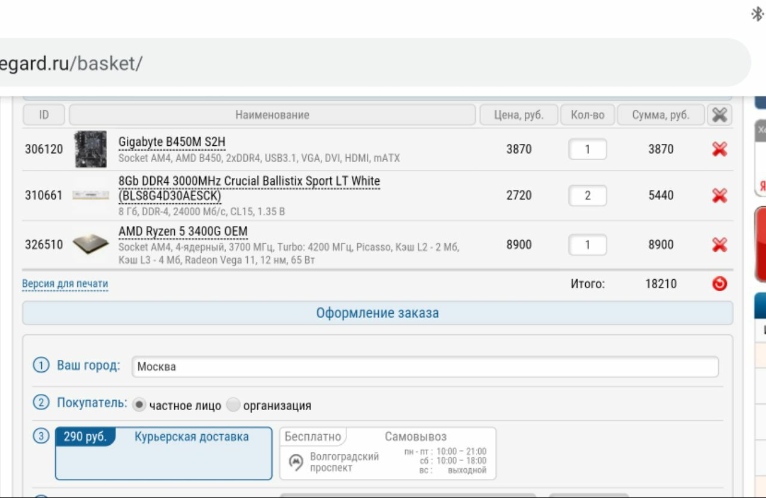Click the price 8900 in Цена column
Viewport: 766px width, 498px height.
click(519, 245)
